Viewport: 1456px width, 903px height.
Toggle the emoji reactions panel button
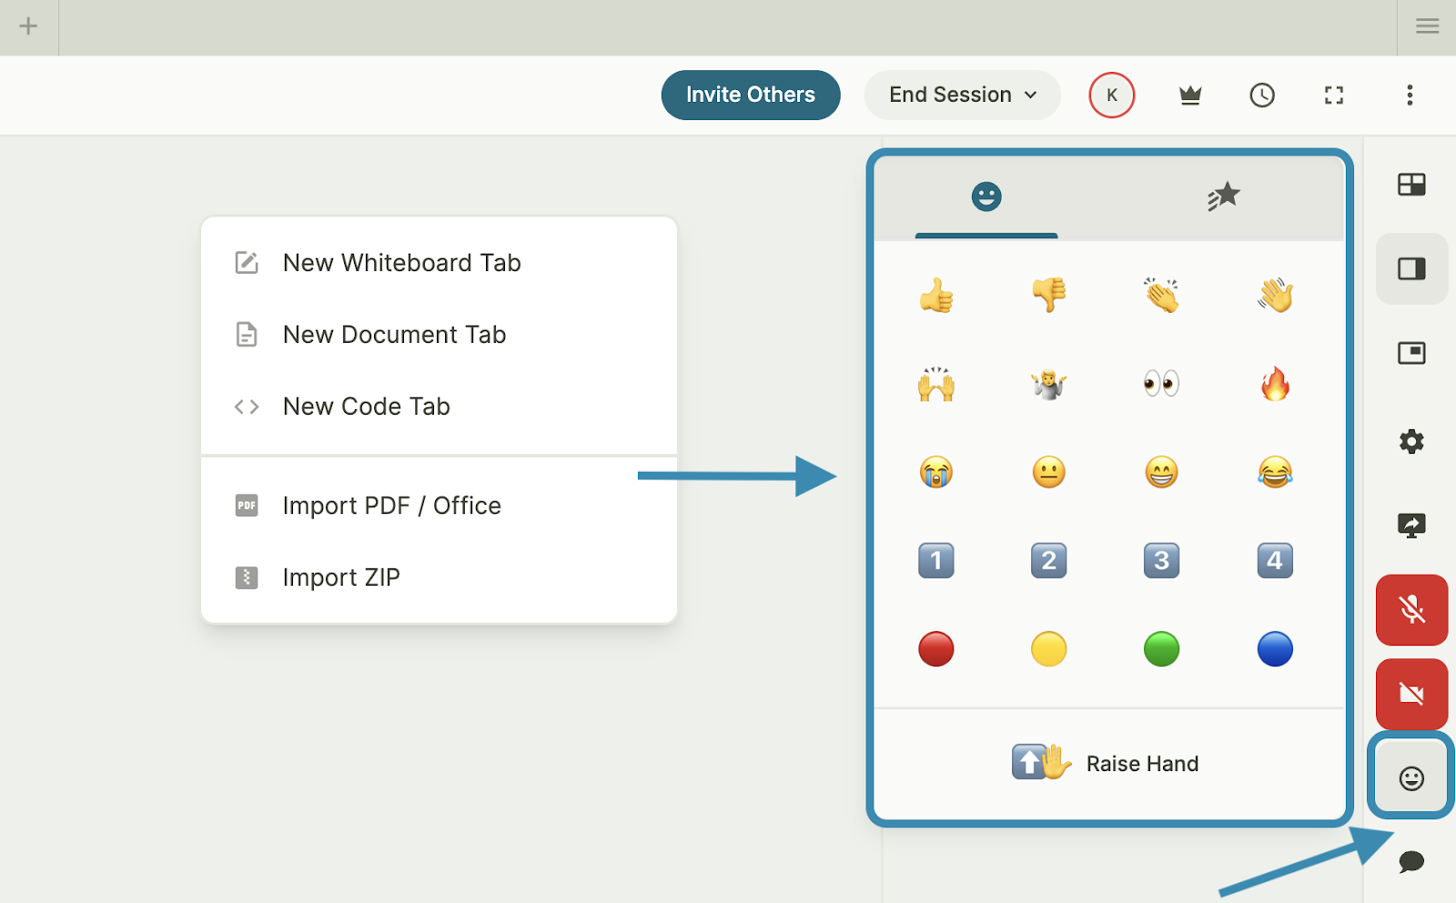coord(1410,778)
